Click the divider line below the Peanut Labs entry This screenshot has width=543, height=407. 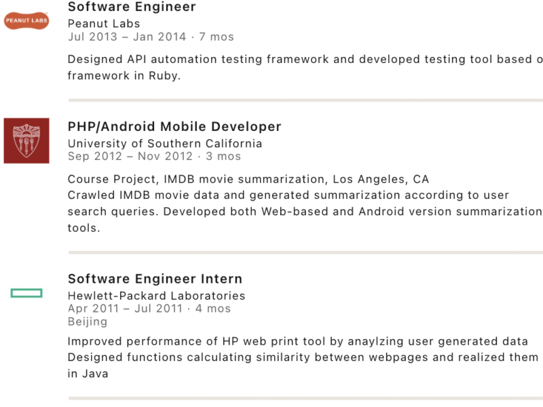click(x=305, y=100)
